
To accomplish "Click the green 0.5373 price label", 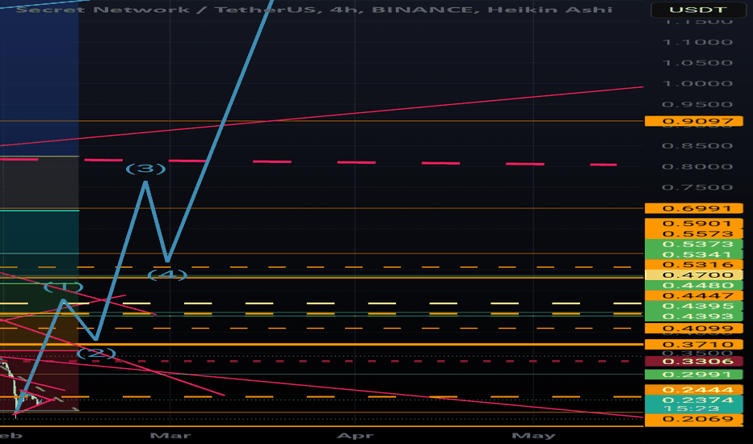I will (694, 245).
